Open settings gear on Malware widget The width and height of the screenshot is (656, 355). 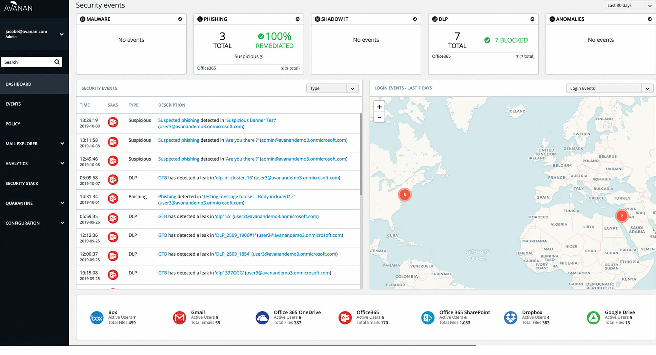tap(180, 19)
